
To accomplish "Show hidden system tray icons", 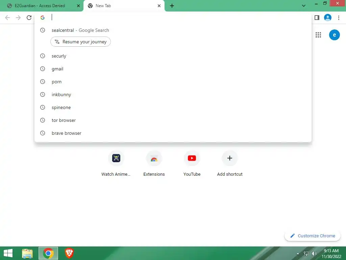I will pos(298,254).
